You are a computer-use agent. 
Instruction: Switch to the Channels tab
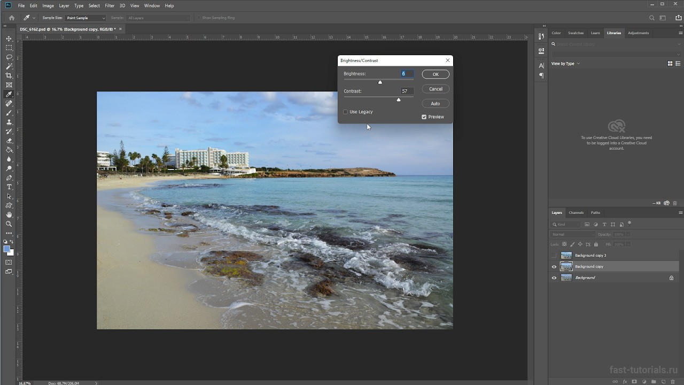pos(576,213)
